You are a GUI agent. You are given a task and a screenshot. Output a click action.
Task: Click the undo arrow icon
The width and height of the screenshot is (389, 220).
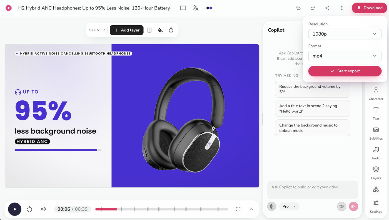298,8
